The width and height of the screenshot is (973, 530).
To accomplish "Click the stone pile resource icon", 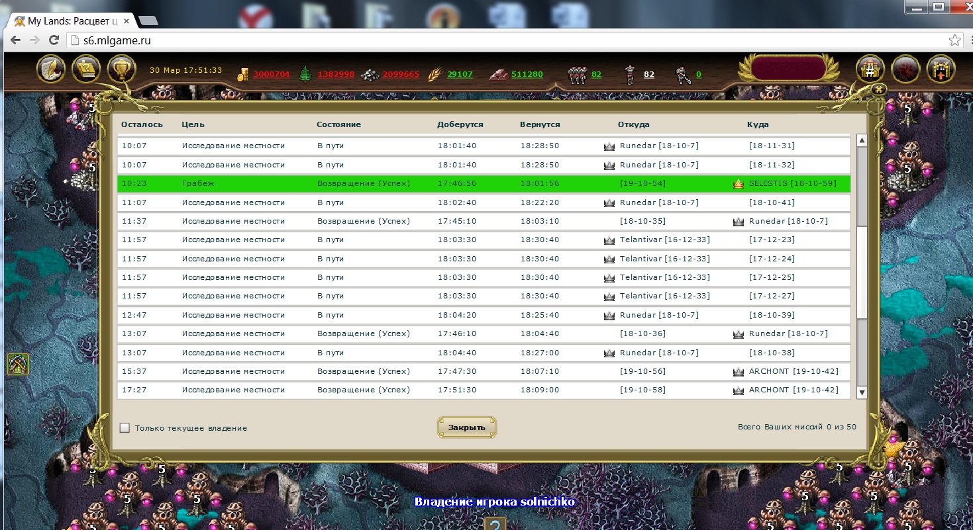I will pyautogui.click(x=370, y=75).
